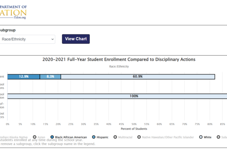Screen dimensions: 227x151
Task: Click the 60.9% bar segment
Action: [138, 77]
